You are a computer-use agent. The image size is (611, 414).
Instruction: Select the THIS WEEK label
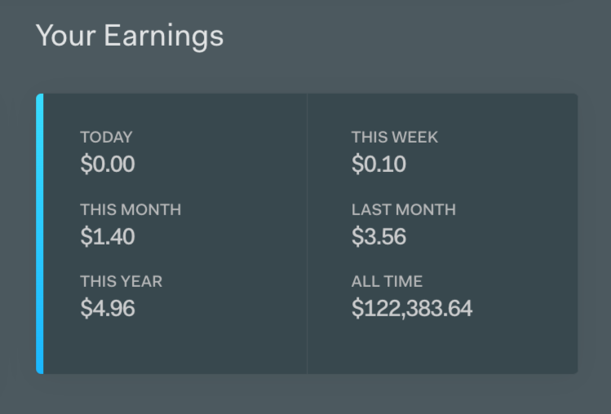[x=395, y=137]
